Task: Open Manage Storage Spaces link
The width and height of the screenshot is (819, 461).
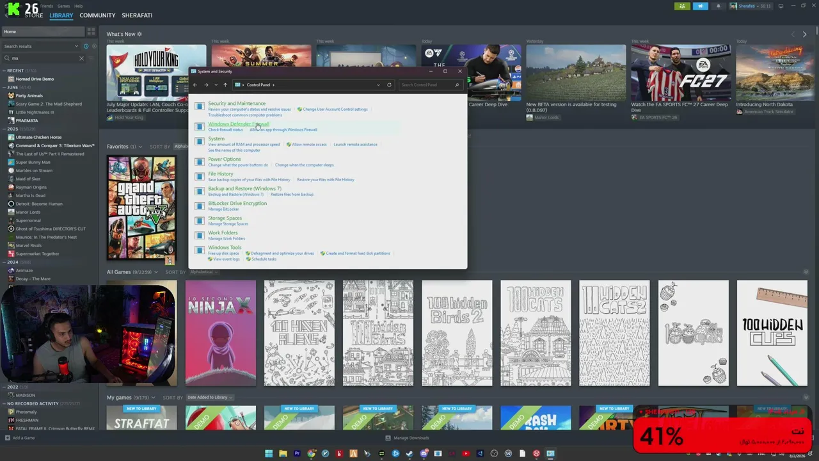Action: point(228,224)
